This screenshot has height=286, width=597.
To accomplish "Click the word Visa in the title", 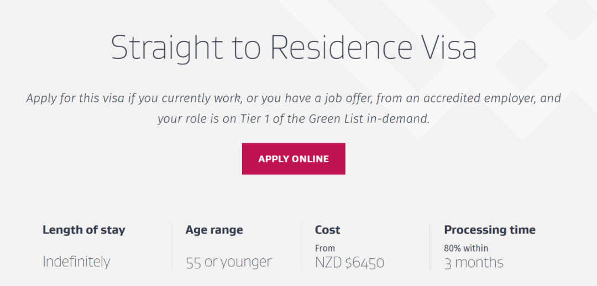I will click(x=447, y=48).
